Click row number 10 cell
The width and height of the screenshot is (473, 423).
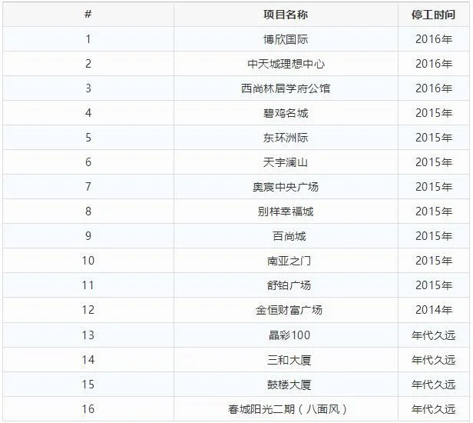pyautogui.click(x=88, y=261)
